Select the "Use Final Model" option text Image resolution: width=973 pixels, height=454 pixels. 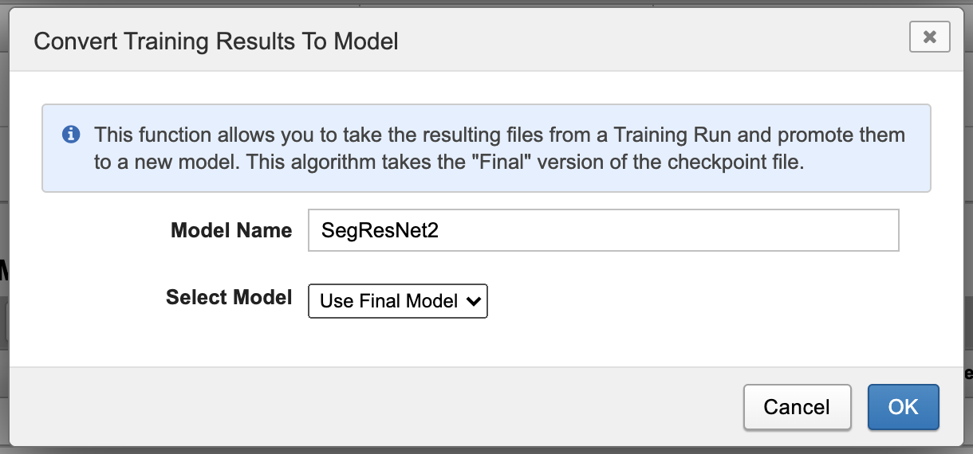coord(388,301)
